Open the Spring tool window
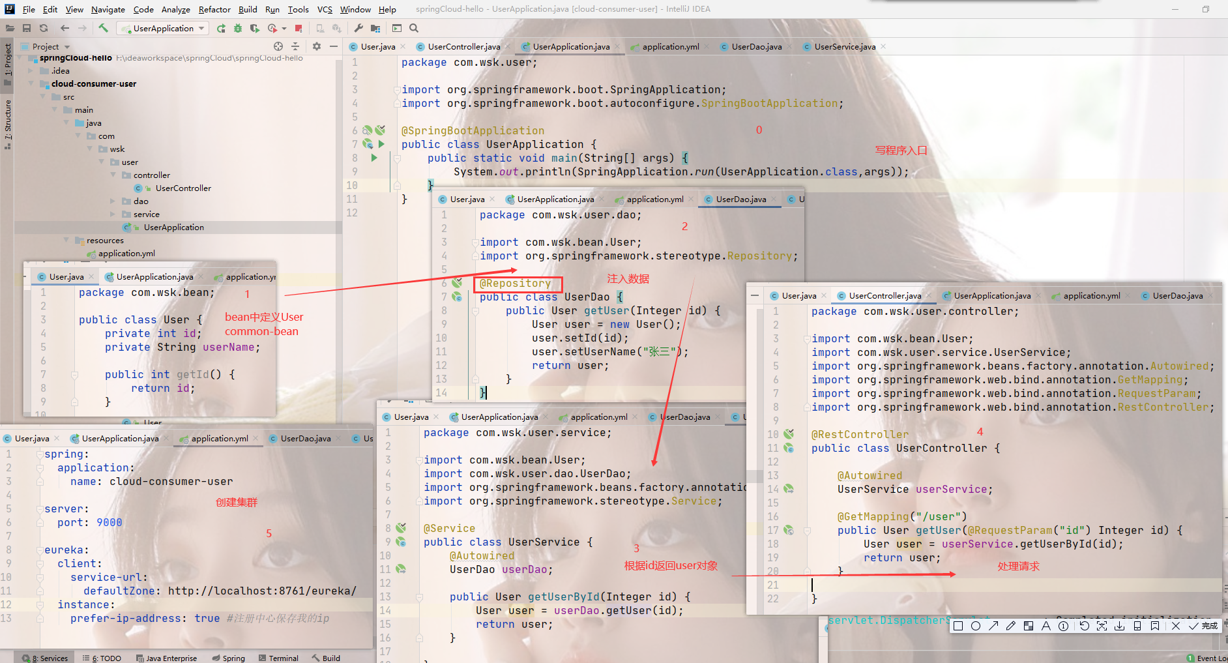 tap(228, 658)
